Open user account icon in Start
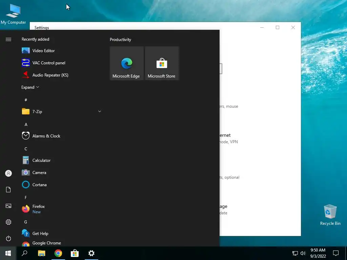 [8, 173]
